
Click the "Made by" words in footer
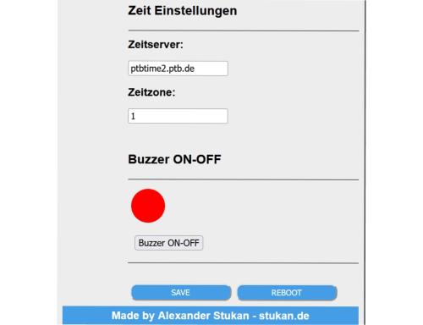click(133, 316)
